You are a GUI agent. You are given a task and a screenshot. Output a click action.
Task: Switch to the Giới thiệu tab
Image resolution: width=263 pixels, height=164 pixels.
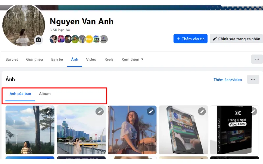point(35,59)
